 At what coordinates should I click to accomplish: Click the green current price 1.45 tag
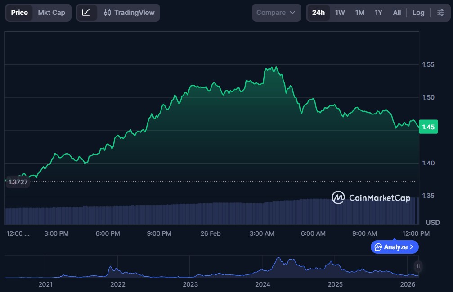(x=427, y=127)
